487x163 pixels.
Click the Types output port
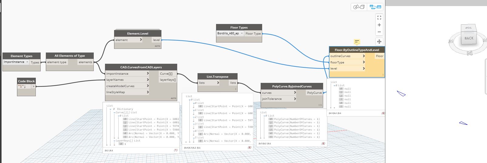tap(35, 62)
